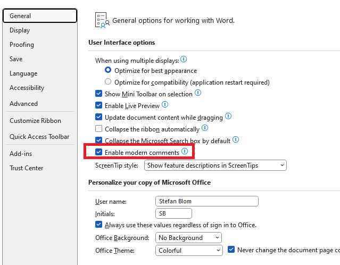Screen dimensions: 340x265
Task: Uncheck Show Mini Toolbar on selection
Action: 98,94
